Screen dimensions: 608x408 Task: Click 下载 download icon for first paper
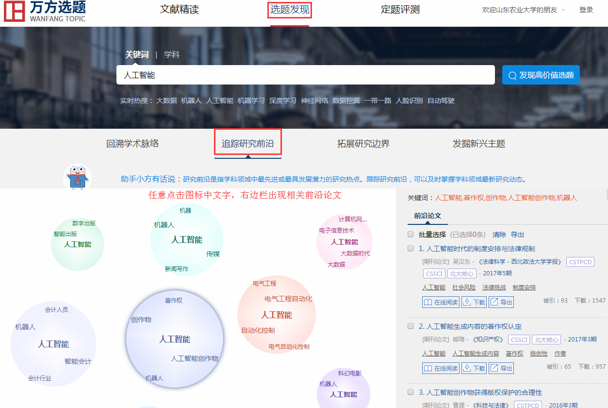click(467, 302)
